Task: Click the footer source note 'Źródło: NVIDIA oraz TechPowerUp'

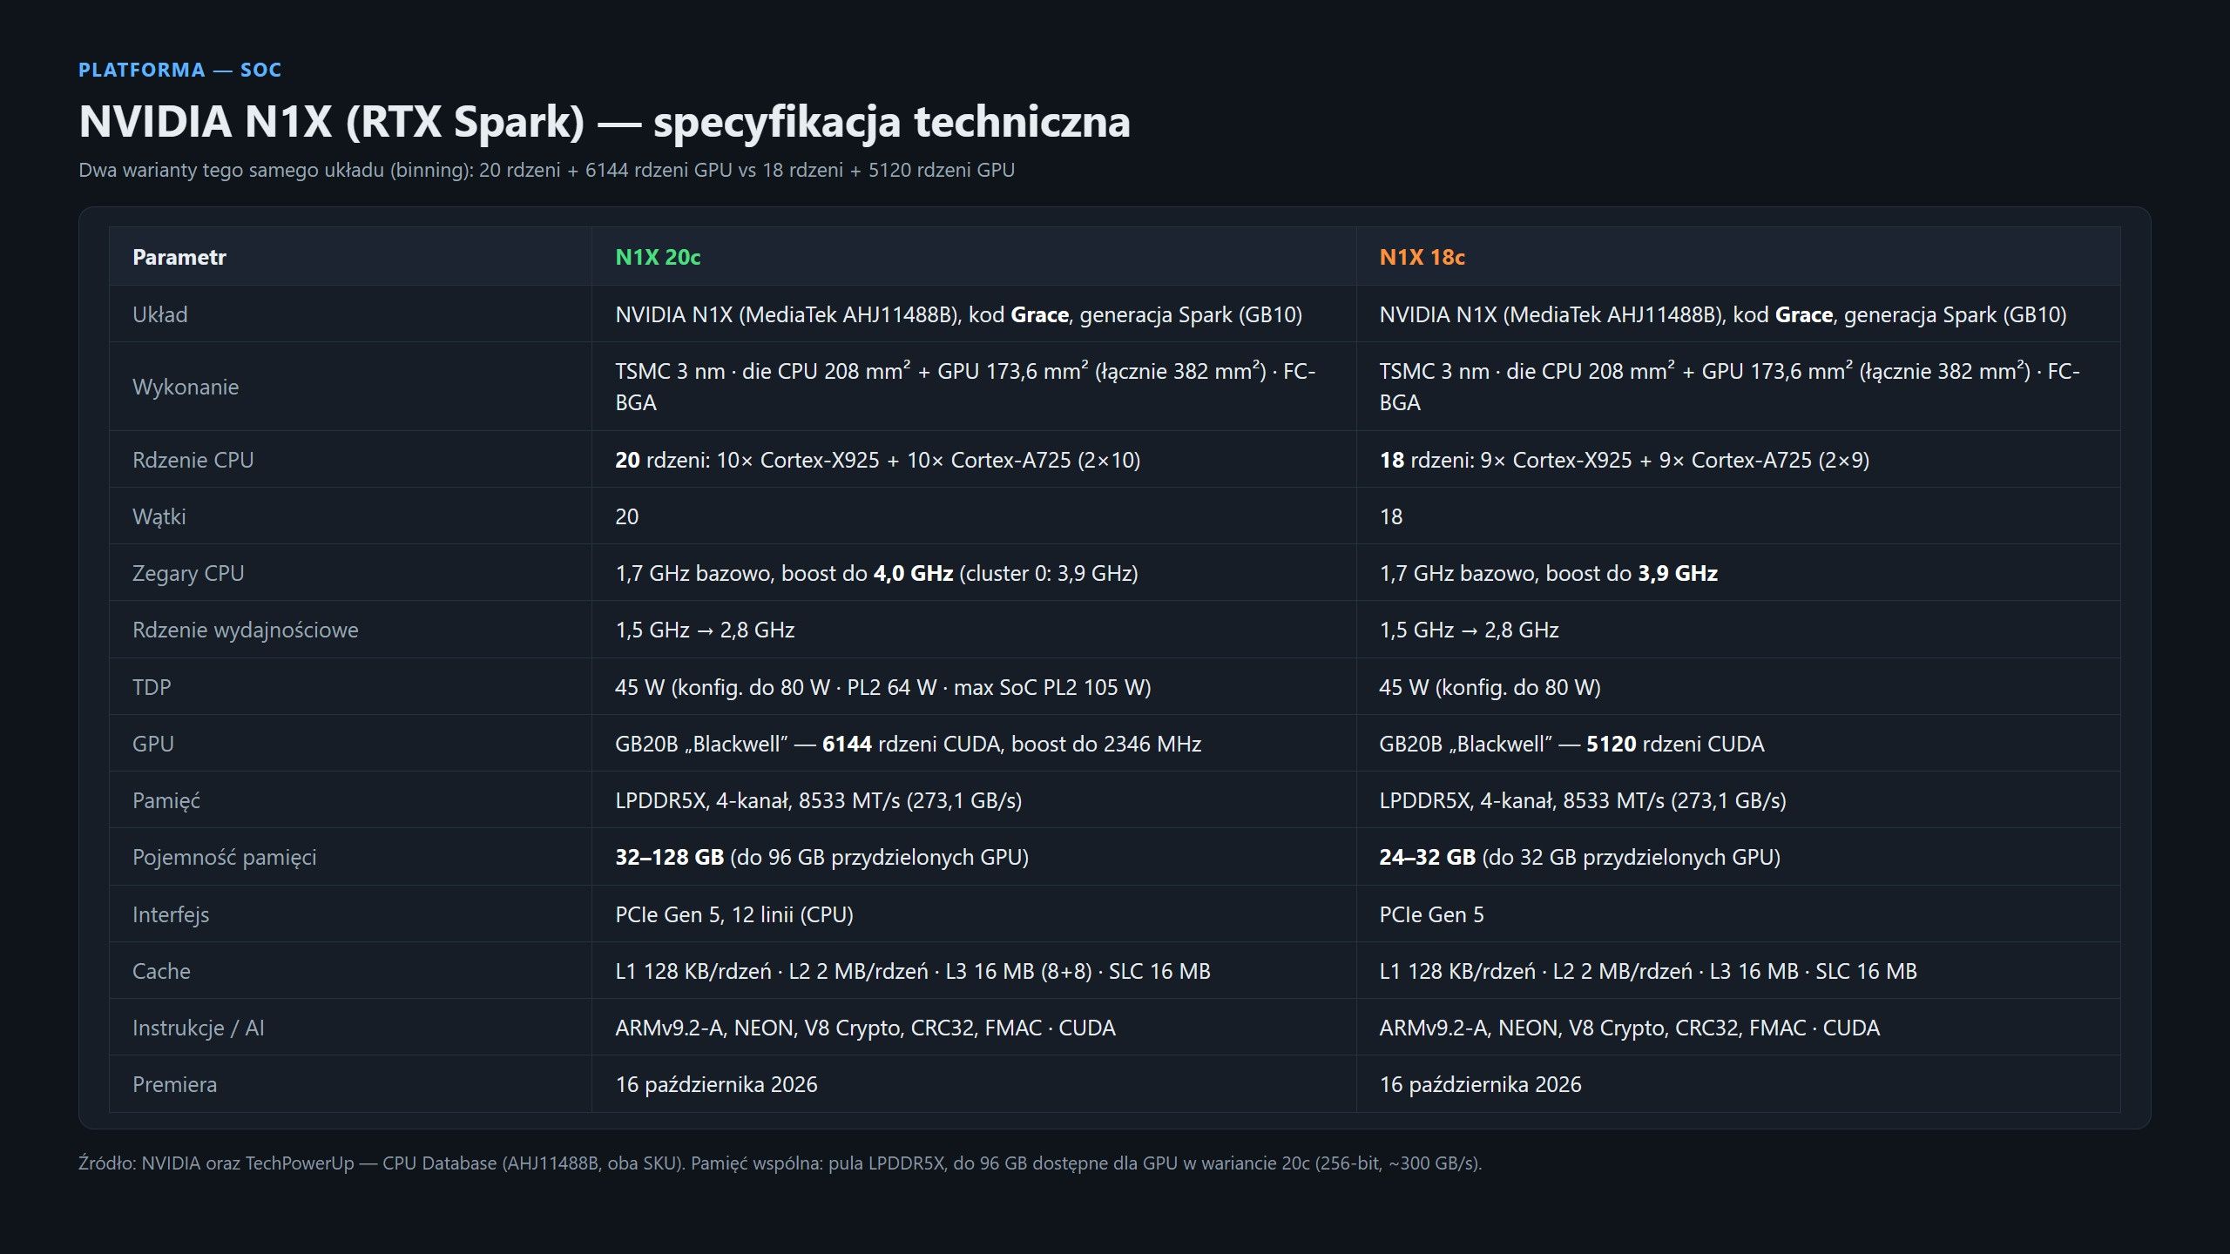Action: (780, 1163)
